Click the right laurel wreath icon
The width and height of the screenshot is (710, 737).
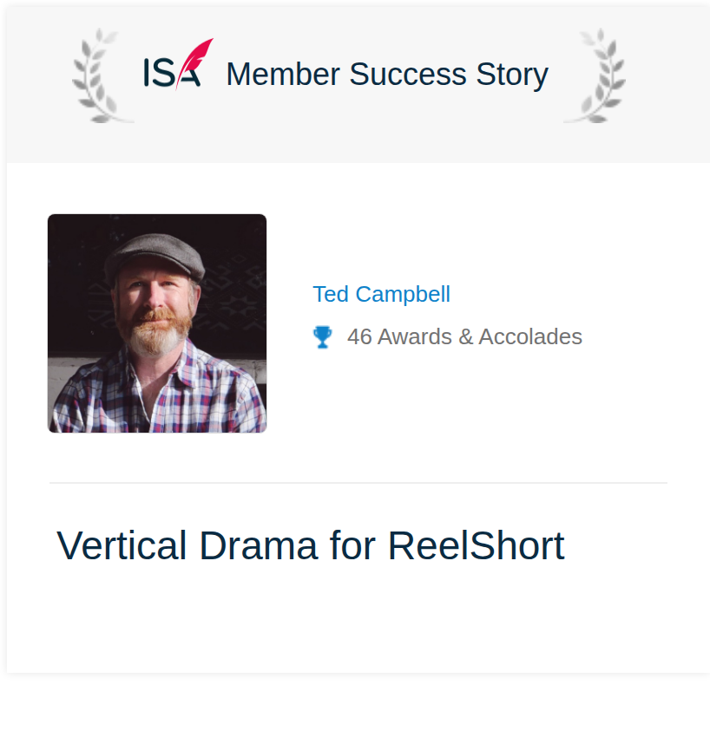pyautogui.click(x=595, y=75)
